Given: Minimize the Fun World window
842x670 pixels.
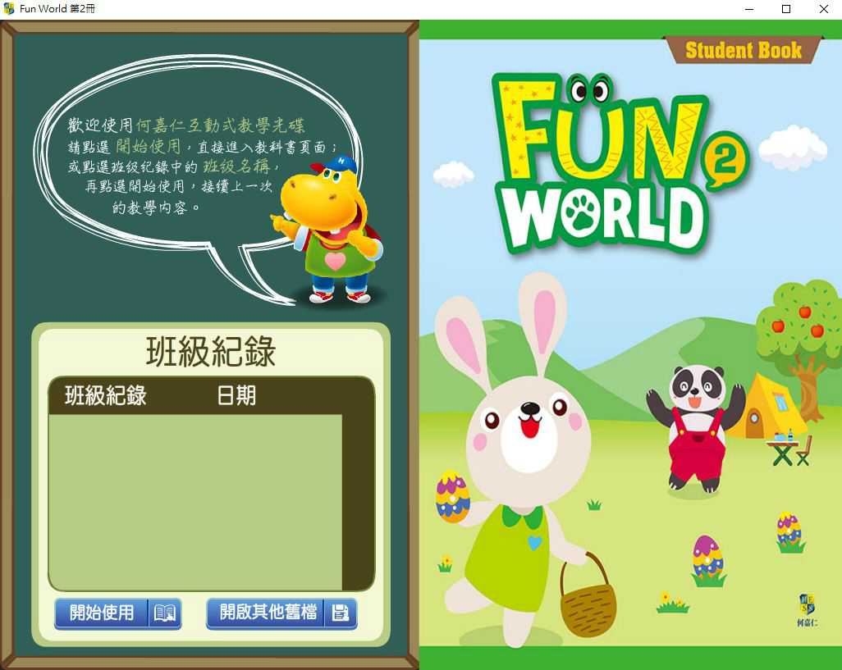Looking at the screenshot, I should (749, 9).
